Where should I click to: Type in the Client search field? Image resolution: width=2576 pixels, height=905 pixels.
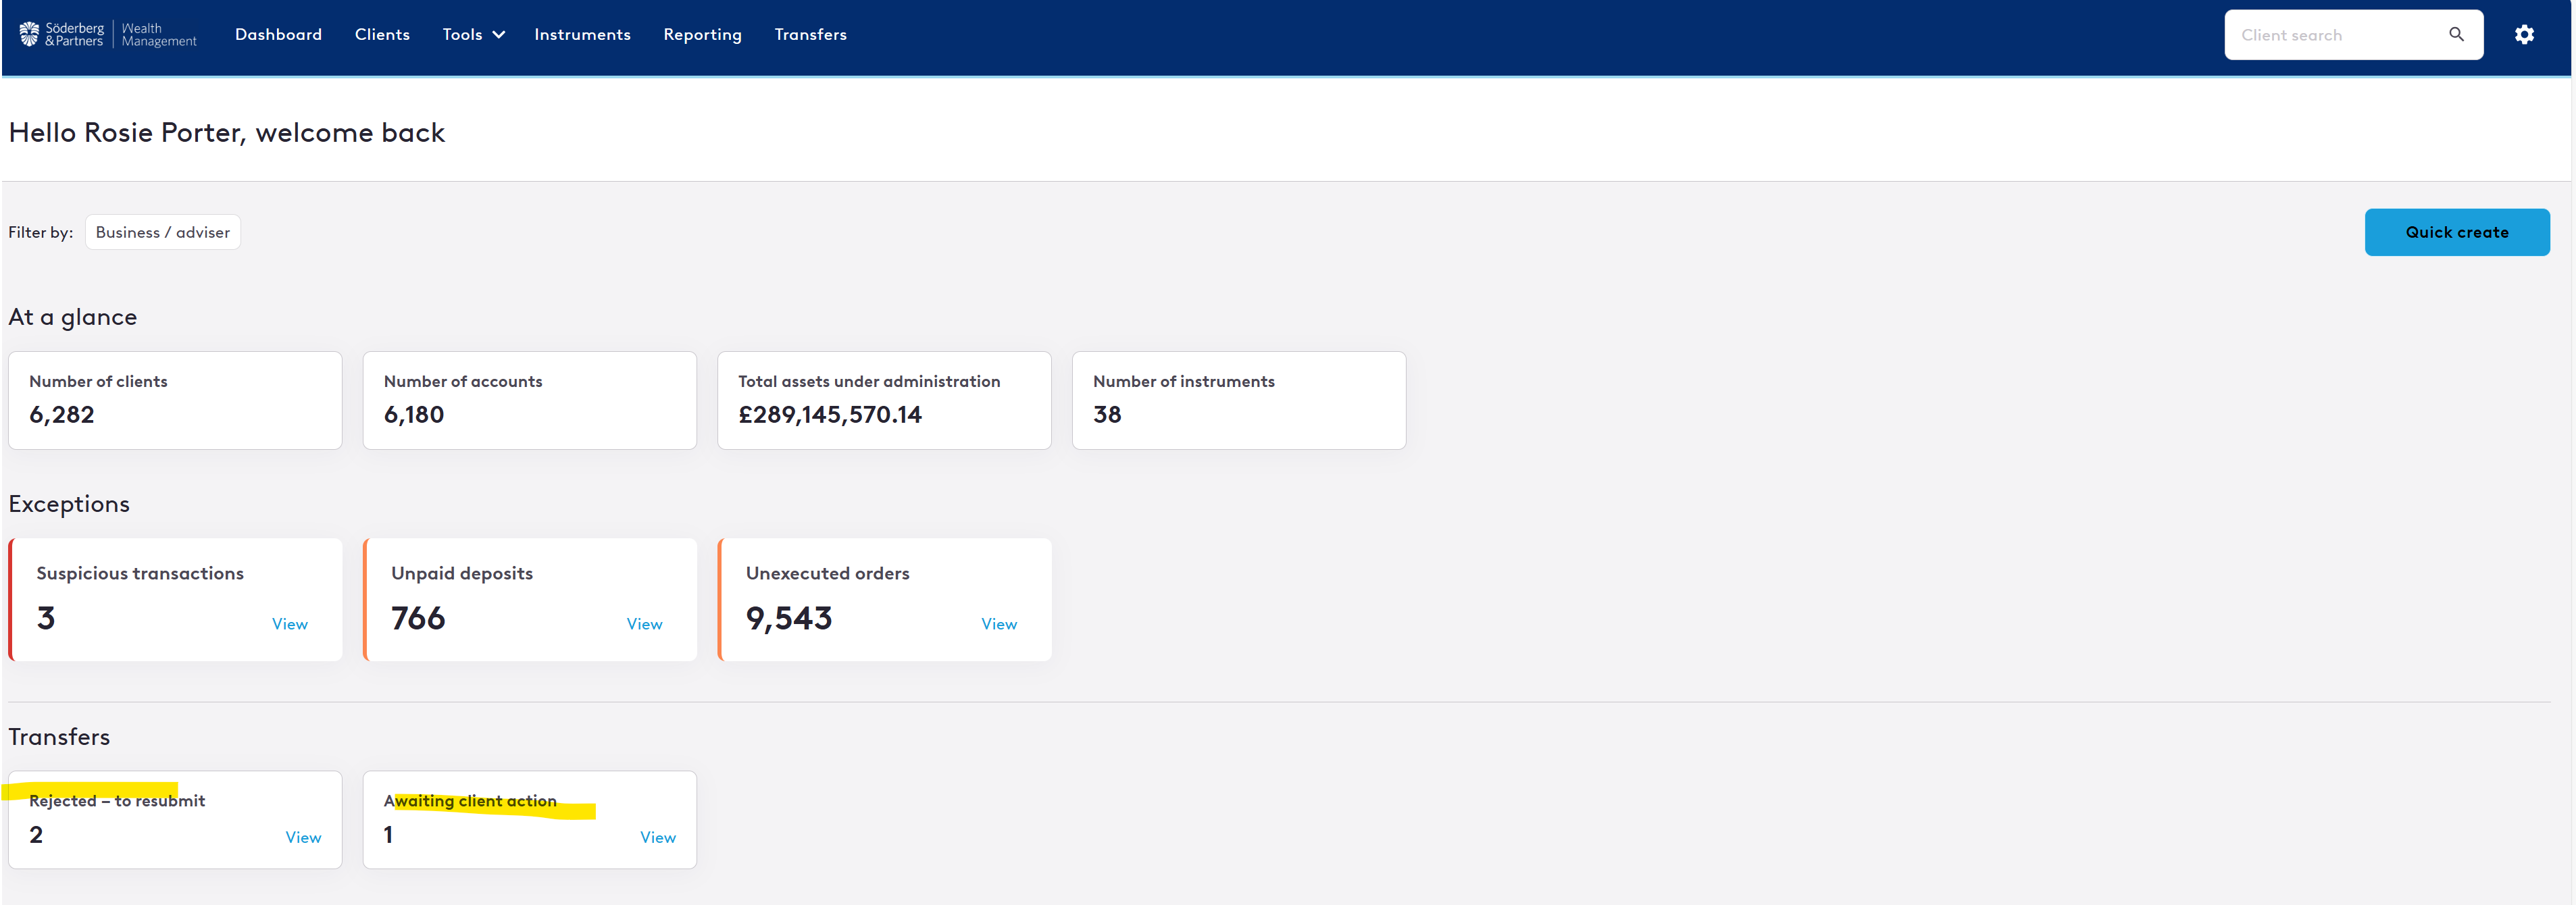coord(2330,35)
